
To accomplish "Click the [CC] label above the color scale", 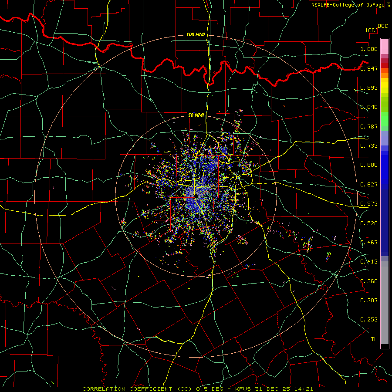I will [372, 30].
